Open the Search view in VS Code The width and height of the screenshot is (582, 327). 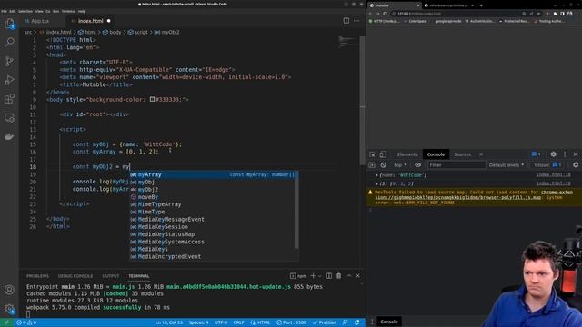[9, 42]
